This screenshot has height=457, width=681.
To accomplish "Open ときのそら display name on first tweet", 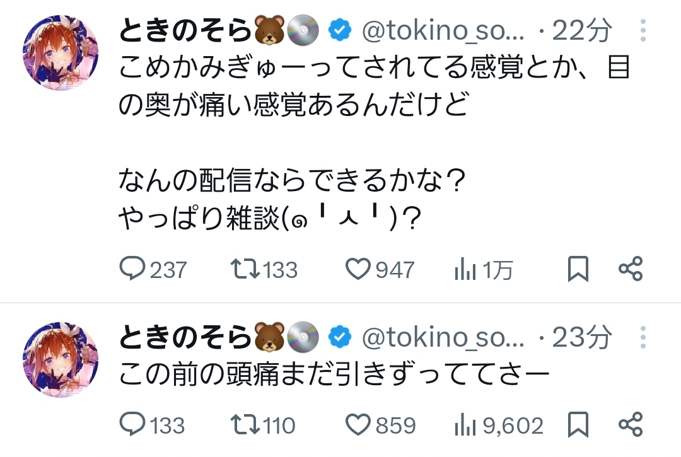I will (x=186, y=30).
